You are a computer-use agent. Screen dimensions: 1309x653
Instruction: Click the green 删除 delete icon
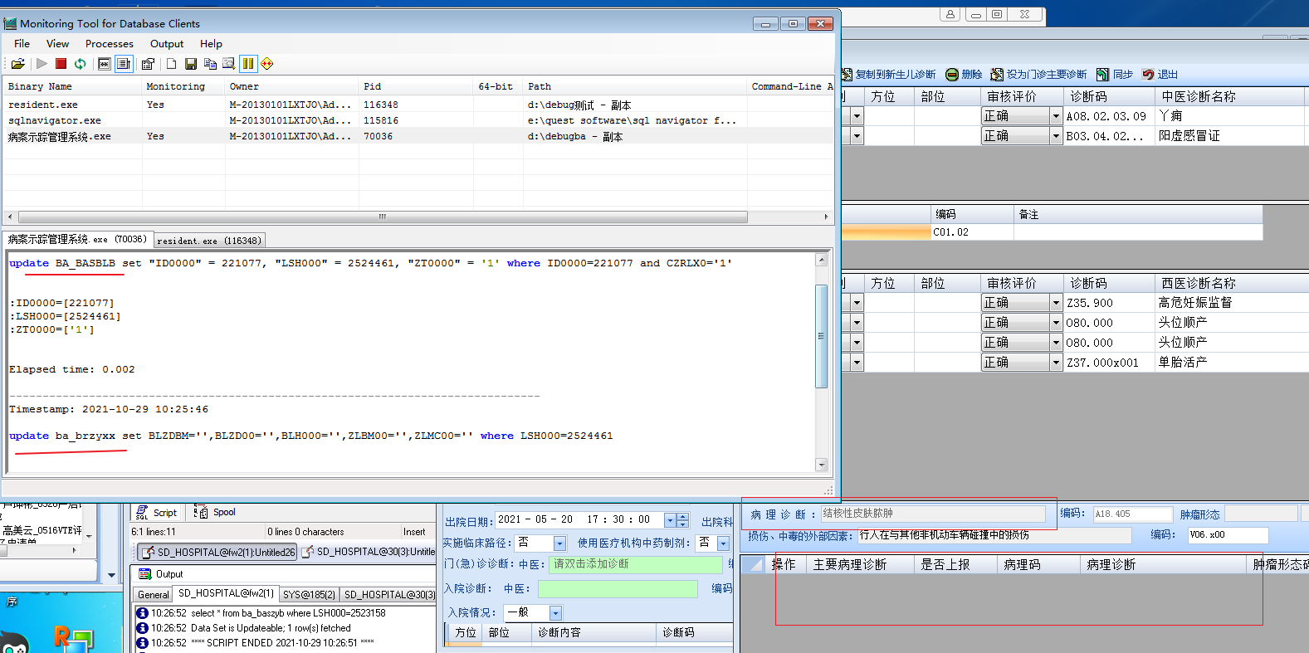952,75
